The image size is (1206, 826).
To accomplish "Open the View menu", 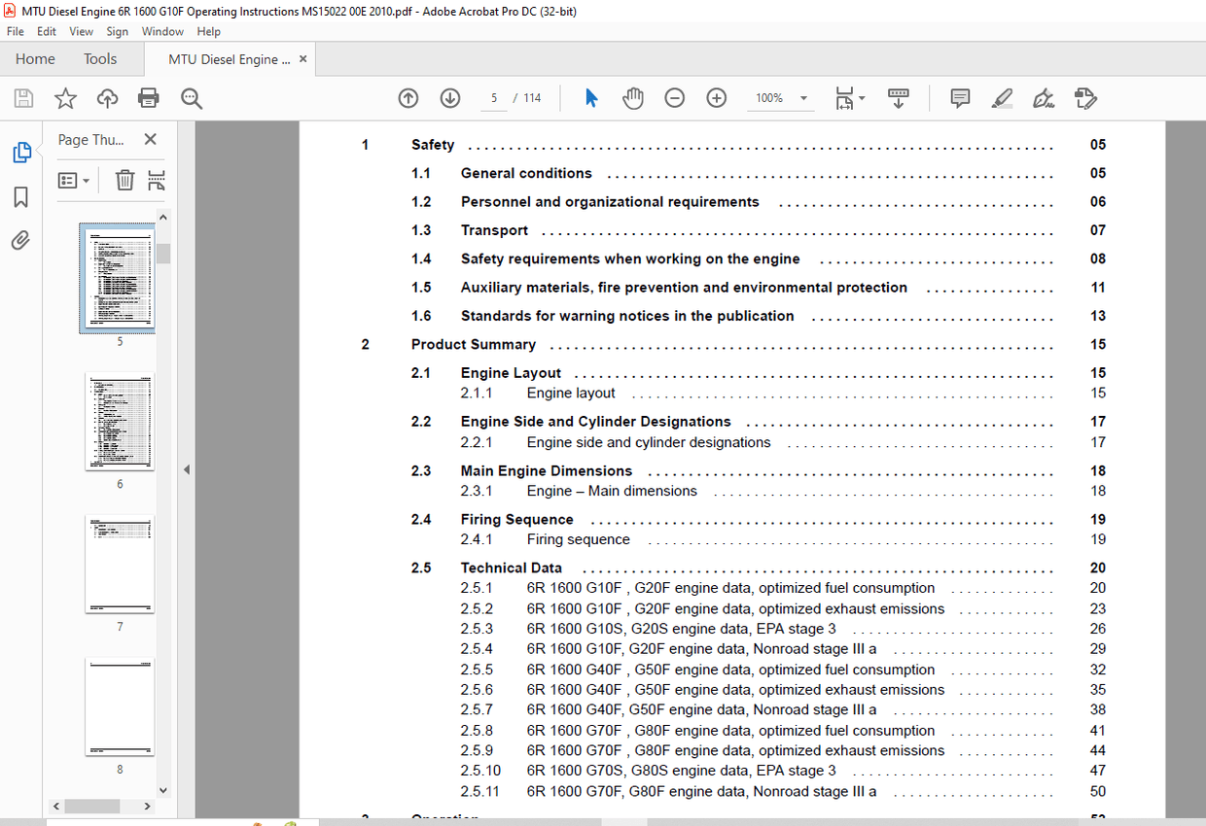I will pos(82,31).
